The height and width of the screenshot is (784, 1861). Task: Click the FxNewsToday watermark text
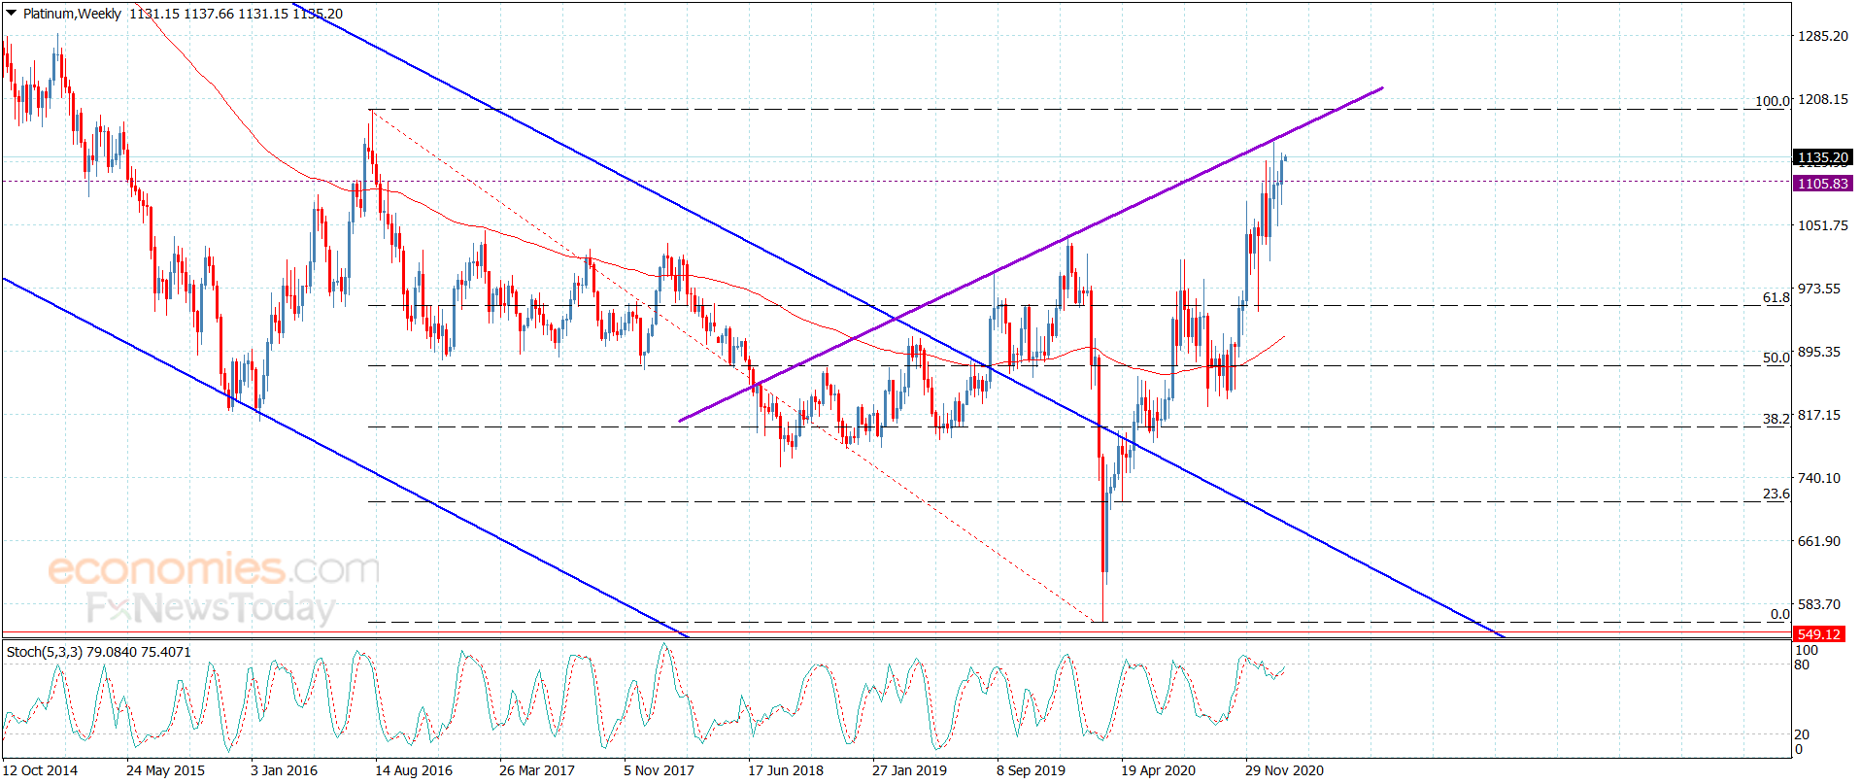(211, 608)
